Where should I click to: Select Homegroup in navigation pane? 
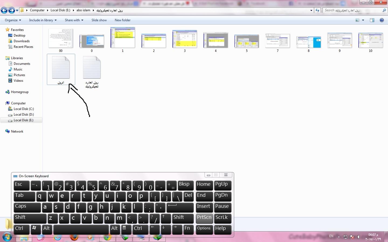20,92
